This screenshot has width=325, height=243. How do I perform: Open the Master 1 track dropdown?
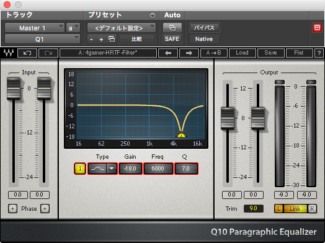pyautogui.click(x=34, y=28)
